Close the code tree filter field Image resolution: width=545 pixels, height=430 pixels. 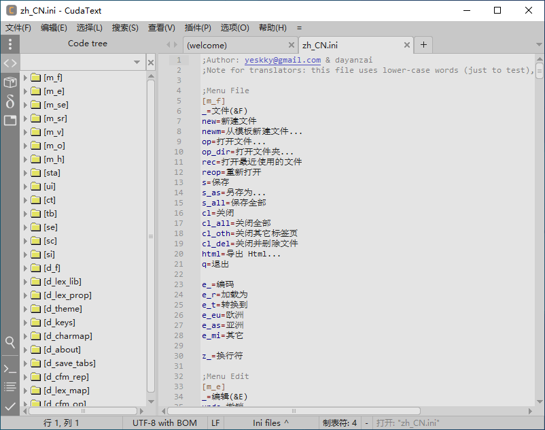(151, 63)
